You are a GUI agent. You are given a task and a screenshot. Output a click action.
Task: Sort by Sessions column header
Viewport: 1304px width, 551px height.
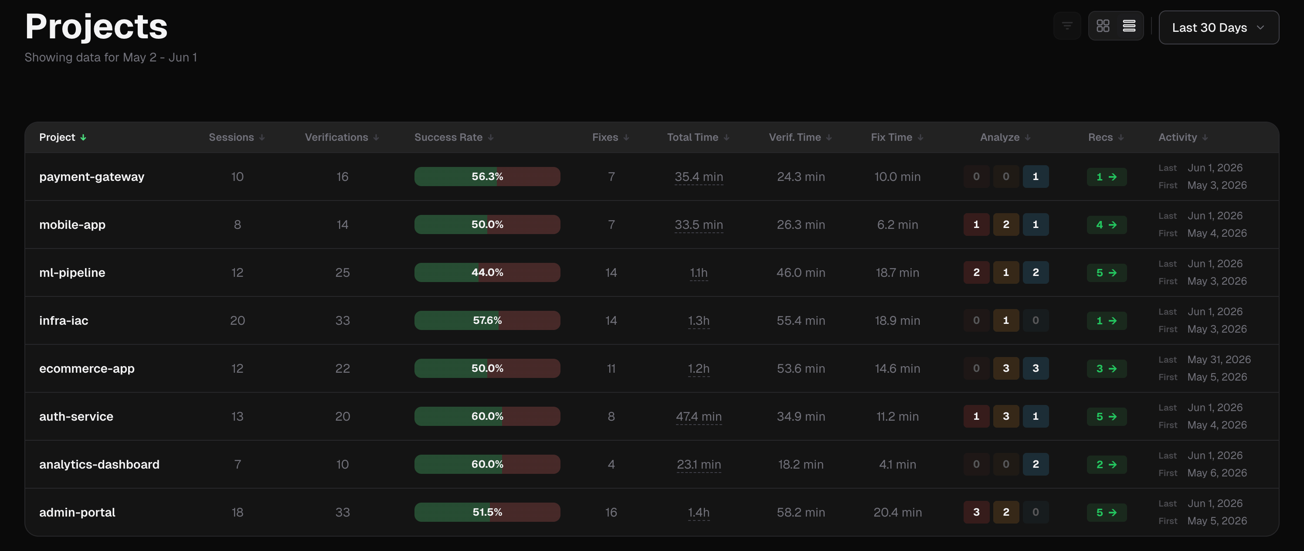pos(237,137)
